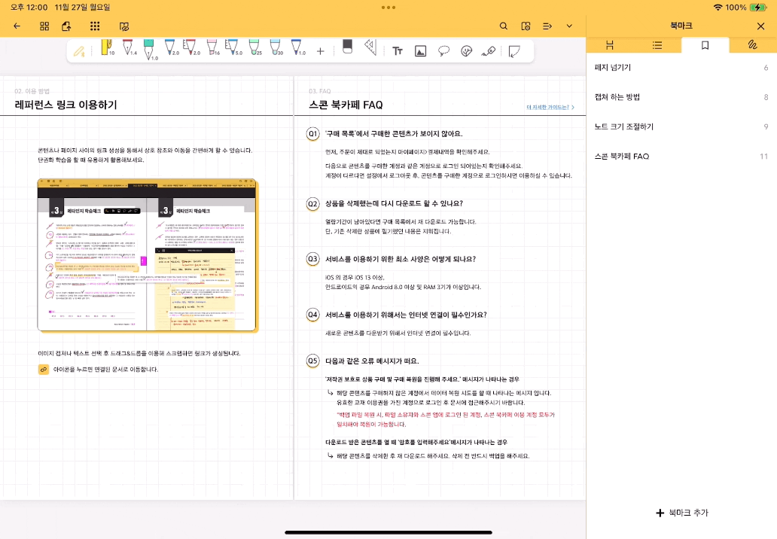Tap the 레퍼런스 링크 이용하기 page title

tap(66, 105)
